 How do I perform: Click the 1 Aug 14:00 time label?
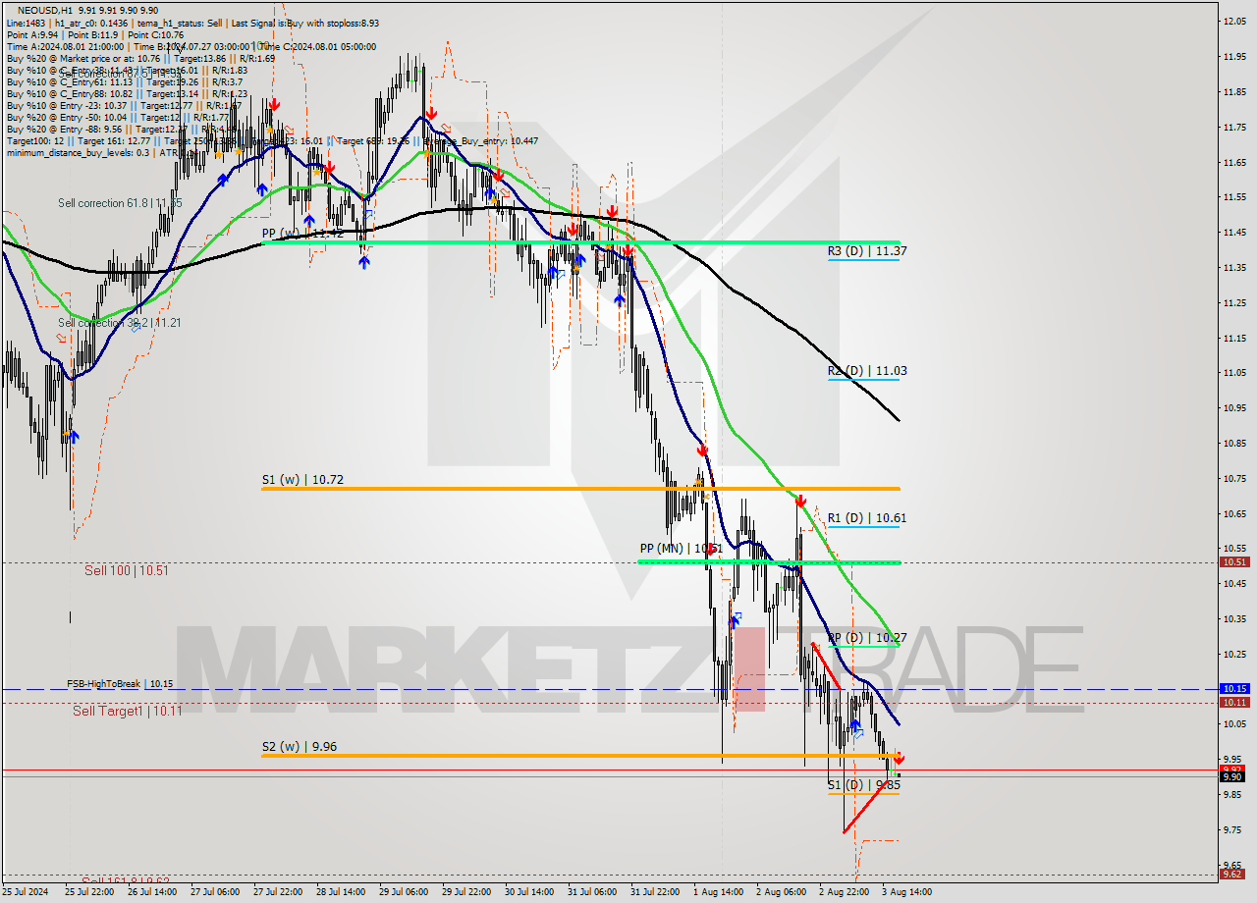(718, 892)
